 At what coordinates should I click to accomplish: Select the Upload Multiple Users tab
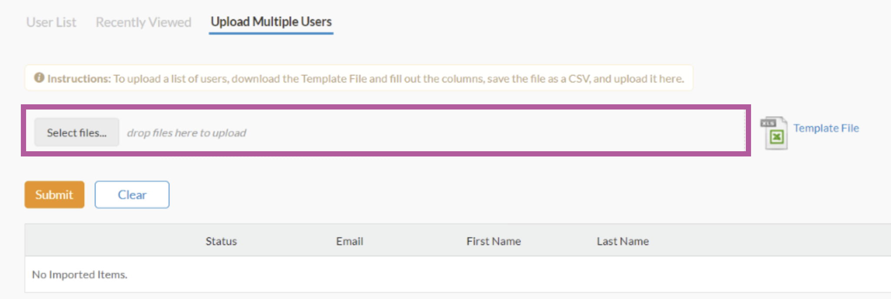point(271,22)
